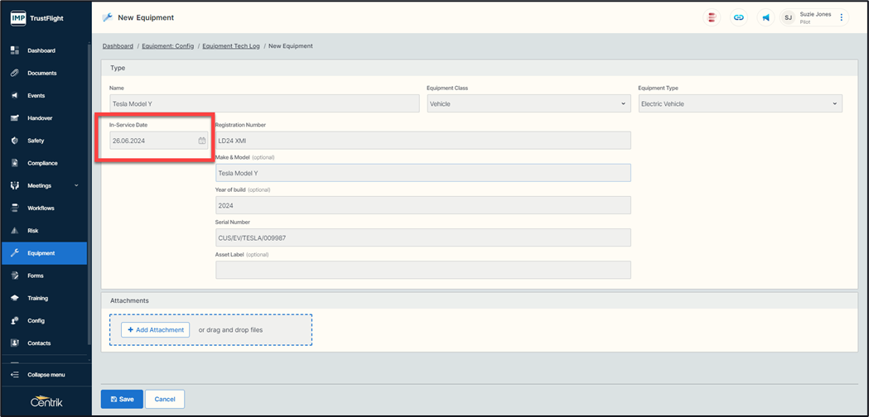
Task: Click the Asset Label input field
Action: tap(422, 270)
